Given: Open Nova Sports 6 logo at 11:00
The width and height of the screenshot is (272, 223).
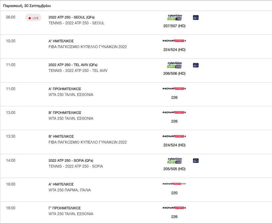Looking at the screenshot, I should [x=174, y=89].
